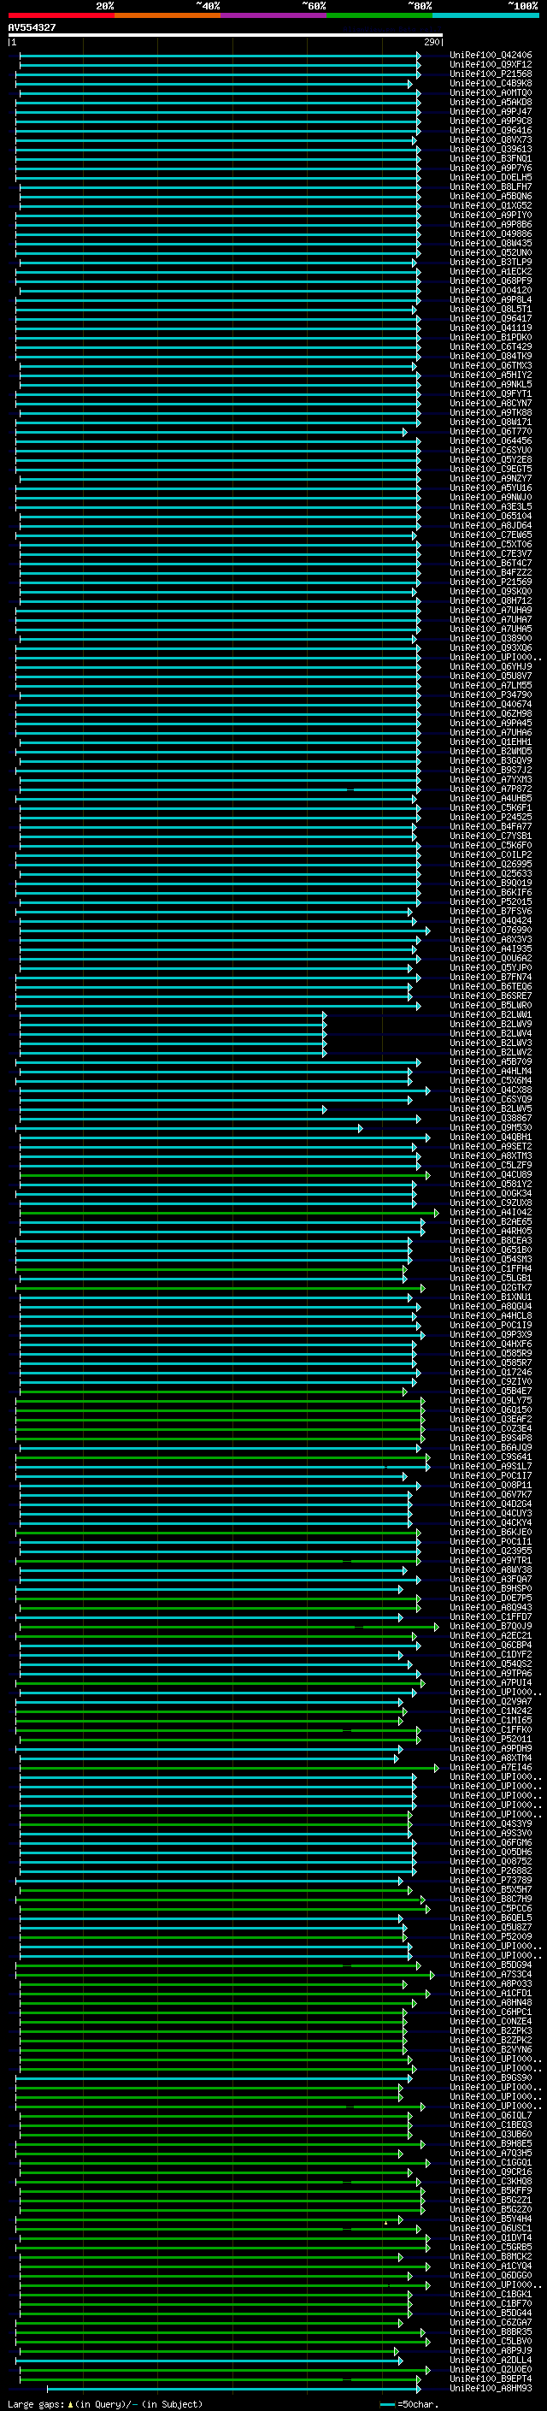Select the UniRef100_Q96416 label
This screenshot has width=547, height=2411.
click(x=491, y=130)
